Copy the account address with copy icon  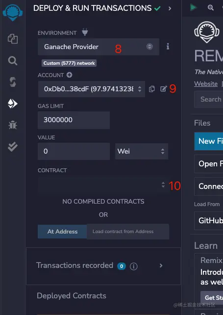click(x=152, y=89)
